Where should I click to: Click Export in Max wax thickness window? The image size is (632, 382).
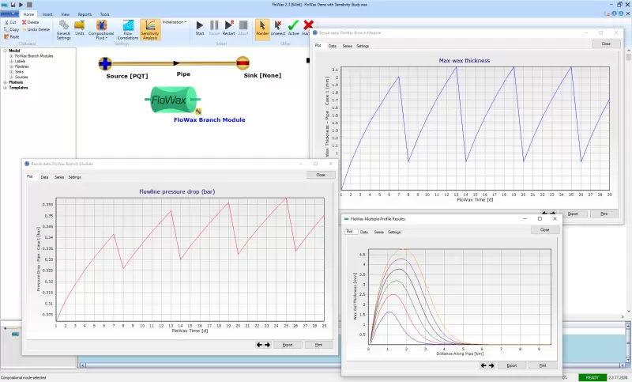click(x=573, y=214)
